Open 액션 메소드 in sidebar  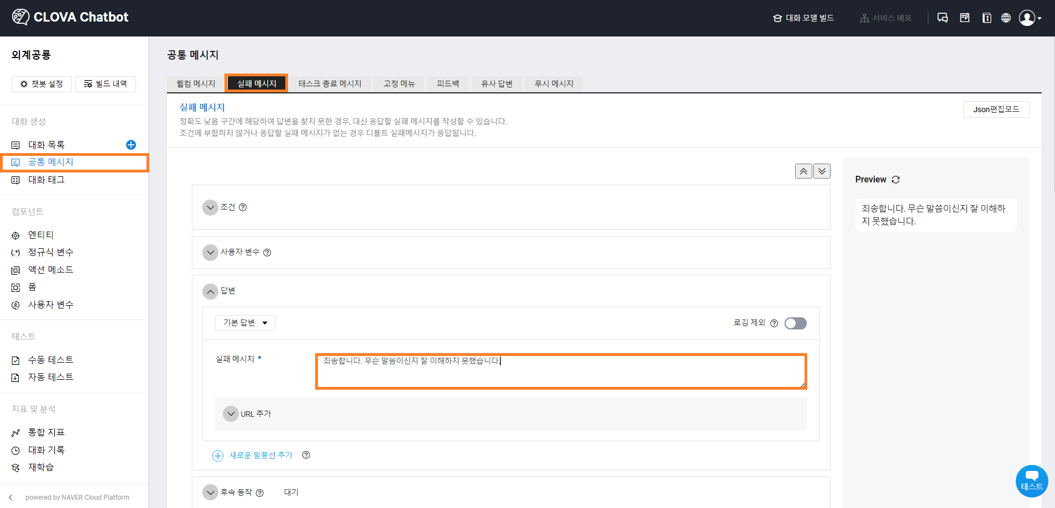(x=51, y=270)
